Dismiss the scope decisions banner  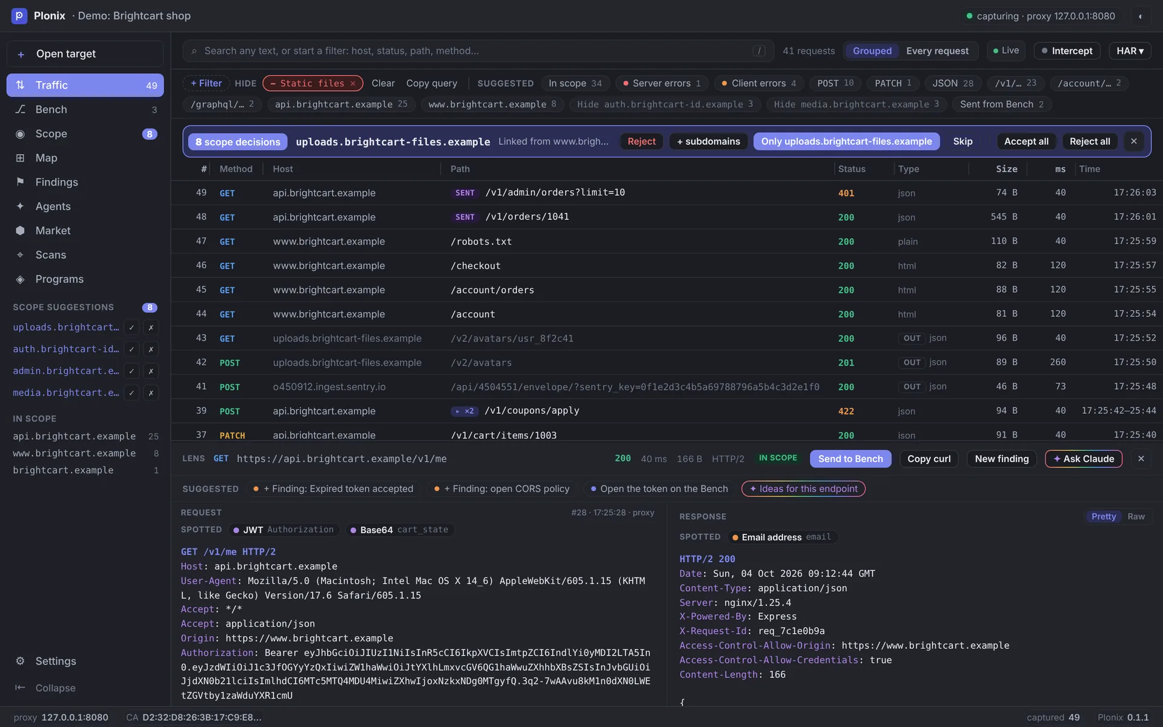click(x=1133, y=141)
